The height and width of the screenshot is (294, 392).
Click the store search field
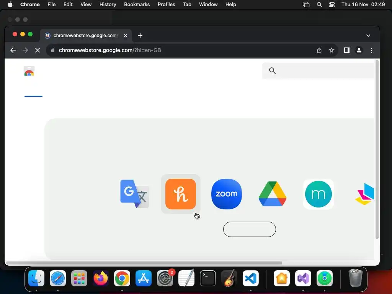click(x=318, y=71)
